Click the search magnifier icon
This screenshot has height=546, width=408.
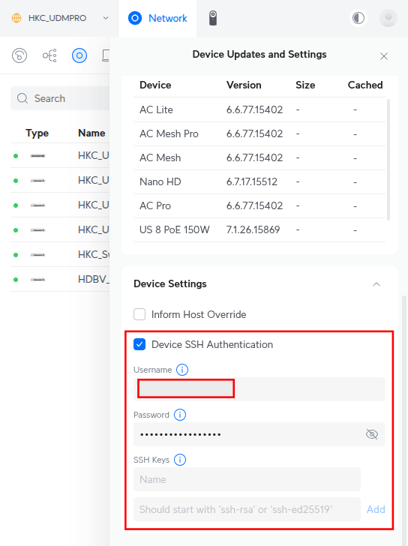[x=22, y=98]
